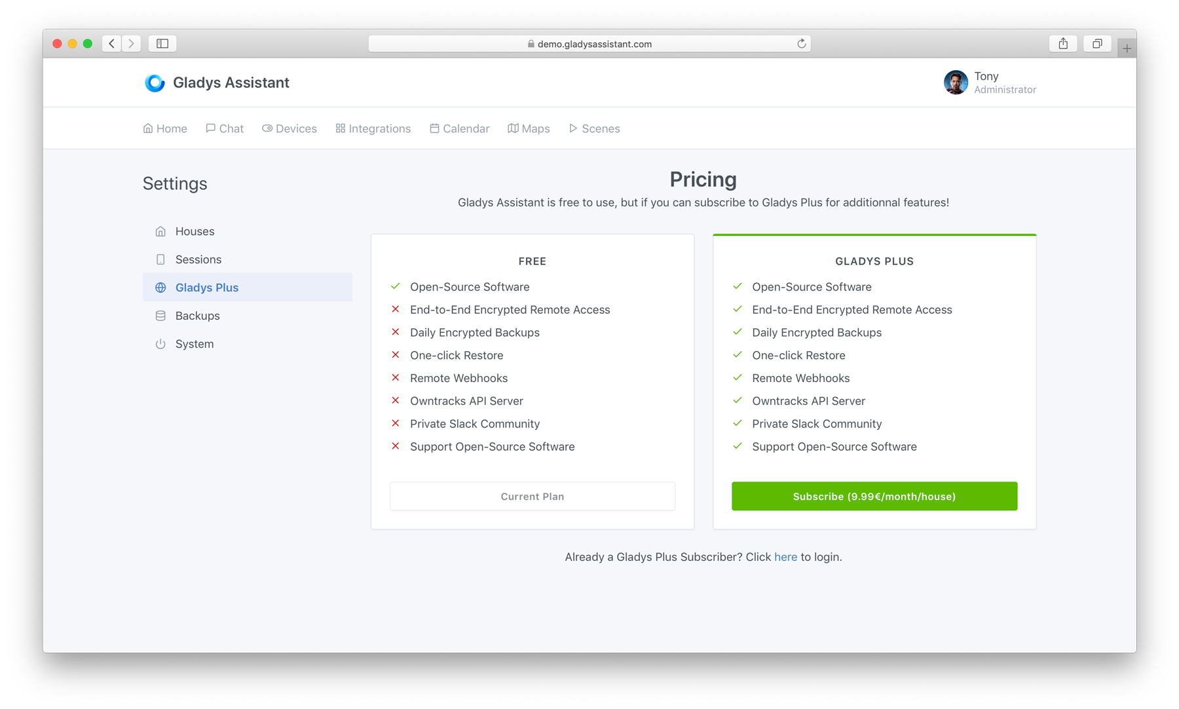Click 'Daily Encrypted Backups' in Gladys Plus plan
This screenshot has width=1179, height=709.
coord(817,333)
